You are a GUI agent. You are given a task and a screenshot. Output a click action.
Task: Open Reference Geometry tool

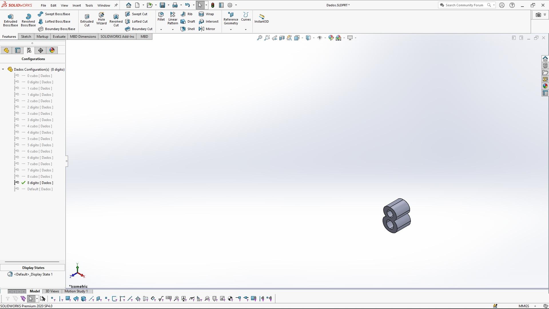231,18
